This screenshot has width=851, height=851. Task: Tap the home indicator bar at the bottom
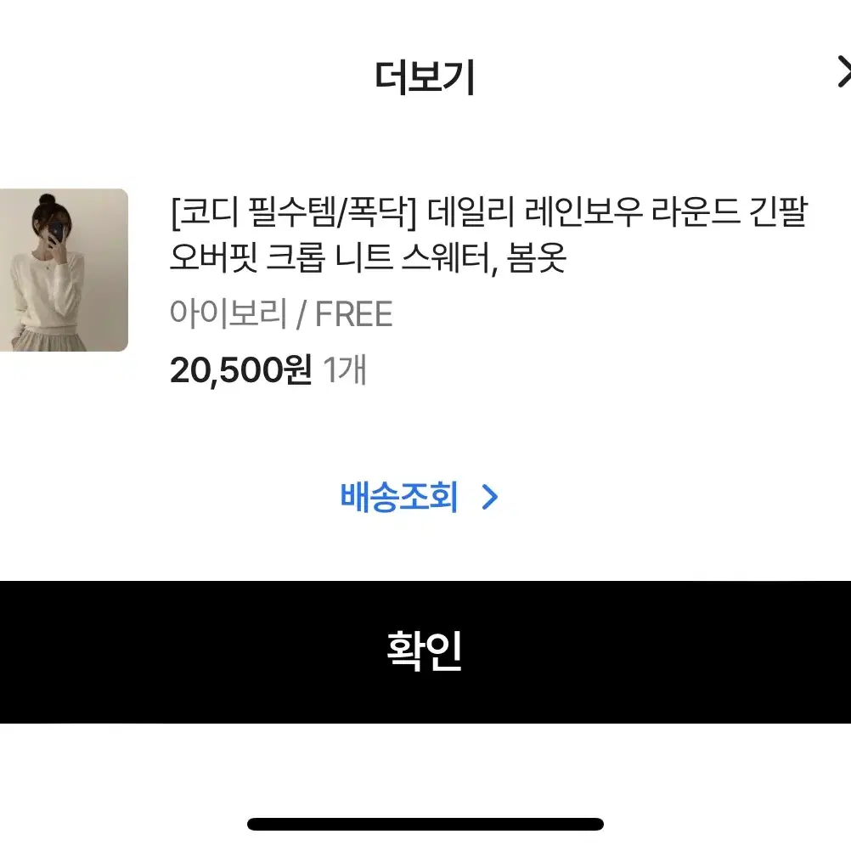coord(425,824)
